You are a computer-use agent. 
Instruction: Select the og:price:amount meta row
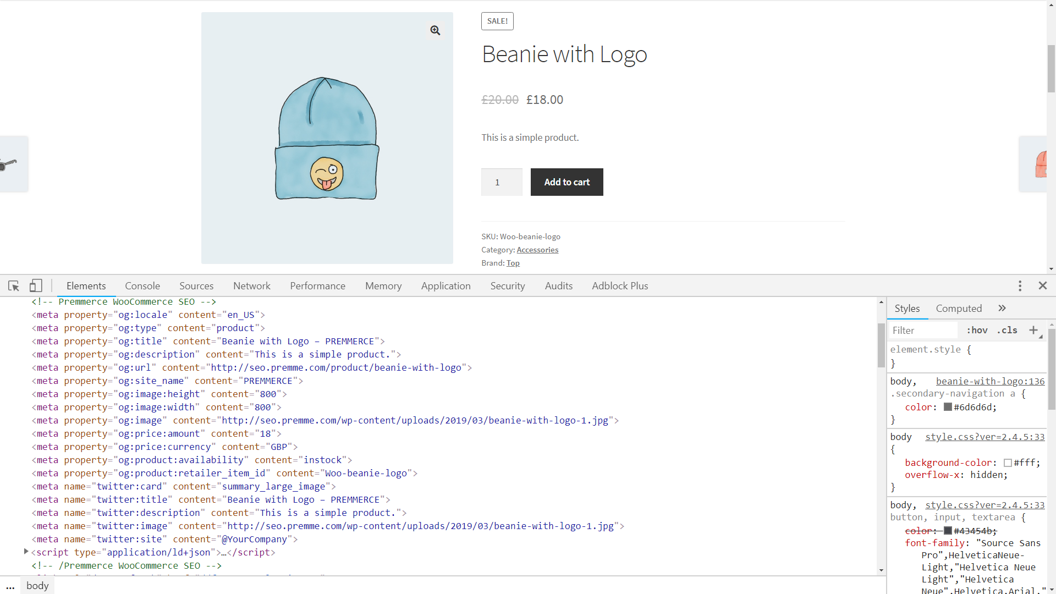click(157, 434)
